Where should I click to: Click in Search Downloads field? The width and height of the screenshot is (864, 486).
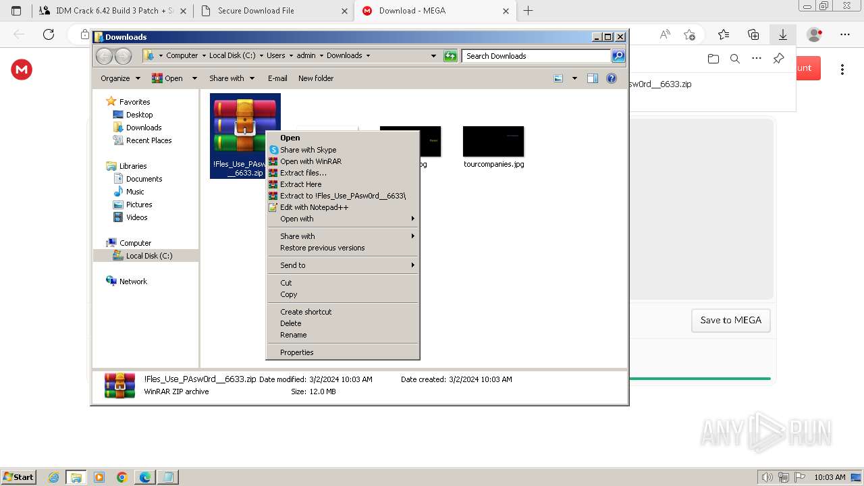coord(537,56)
